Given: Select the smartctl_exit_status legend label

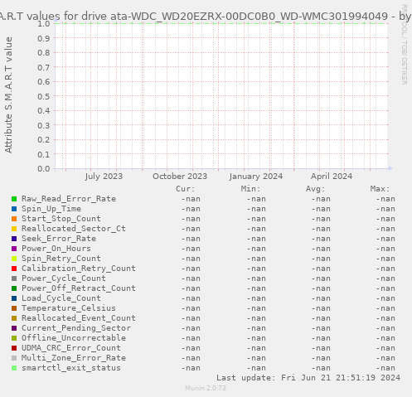Looking at the screenshot, I should 71,368.
